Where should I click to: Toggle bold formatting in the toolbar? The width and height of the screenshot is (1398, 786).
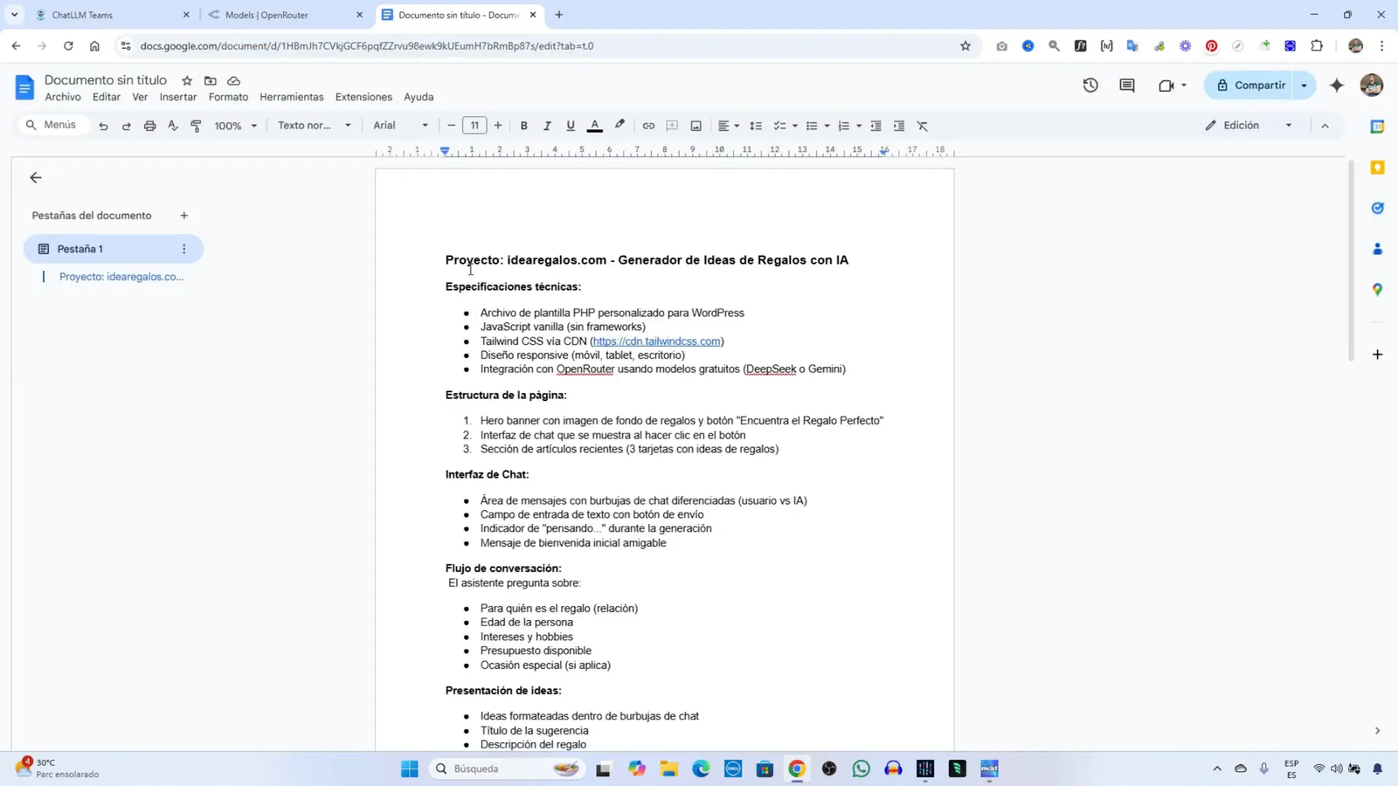tap(523, 126)
